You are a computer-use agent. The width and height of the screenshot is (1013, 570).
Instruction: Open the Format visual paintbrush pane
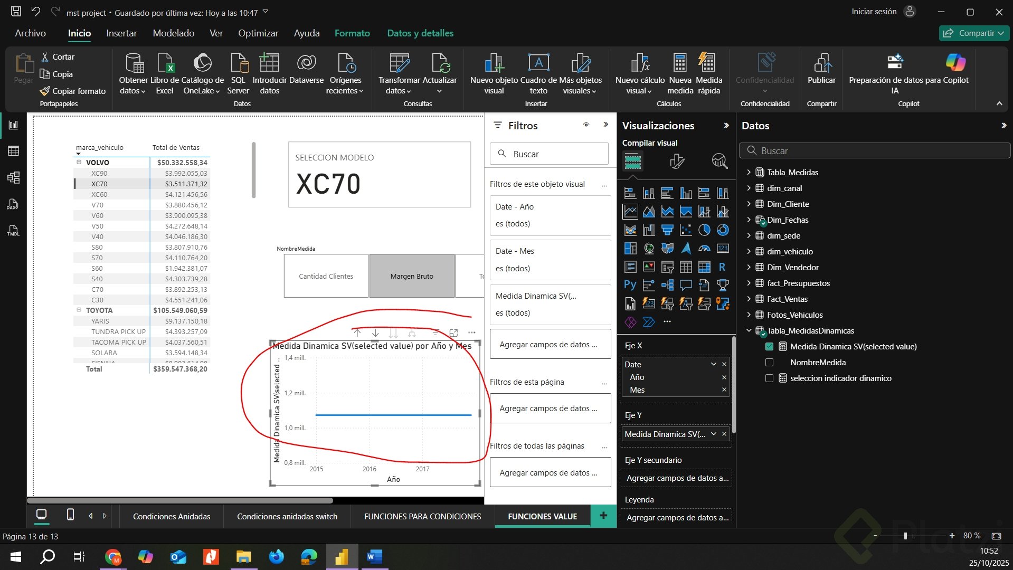pyautogui.click(x=677, y=161)
